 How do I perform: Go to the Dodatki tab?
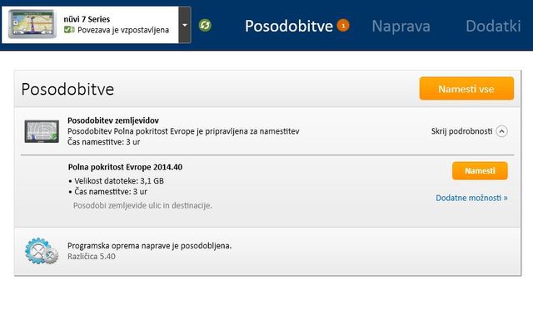(x=493, y=26)
